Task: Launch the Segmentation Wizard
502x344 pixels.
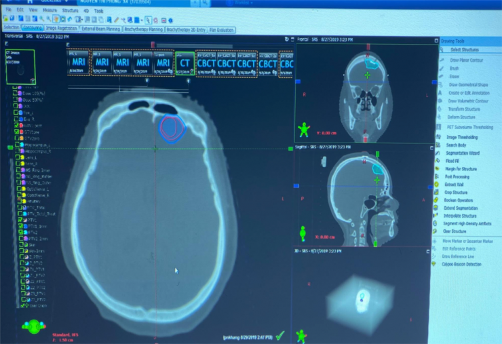Action: [466, 153]
